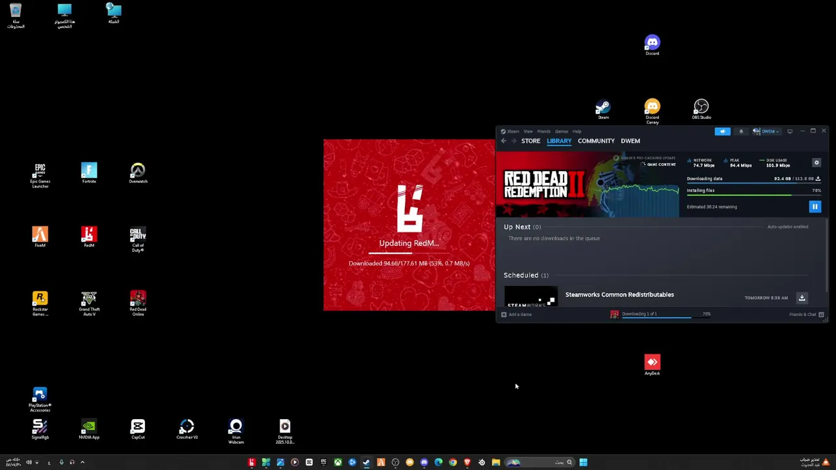Select the Crosshair V2 desktop shortcut
This screenshot has width=836, height=470.
tap(187, 430)
